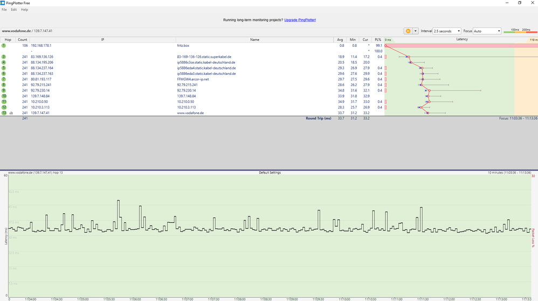The height and width of the screenshot is (301, 538).
Task: Click the Packet Loss % axis label
Action: coord(533,237)
